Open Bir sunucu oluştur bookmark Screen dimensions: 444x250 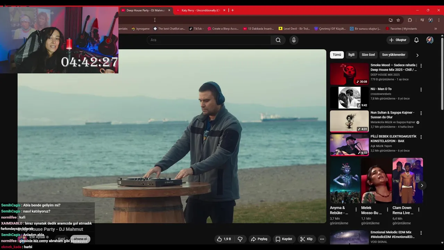tap(365, 29)
